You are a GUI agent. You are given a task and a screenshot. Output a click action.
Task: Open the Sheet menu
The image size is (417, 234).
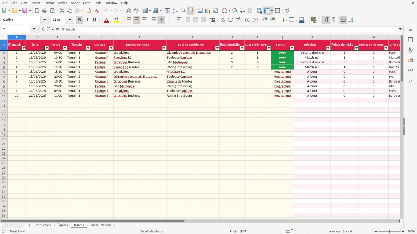(75, 3)
